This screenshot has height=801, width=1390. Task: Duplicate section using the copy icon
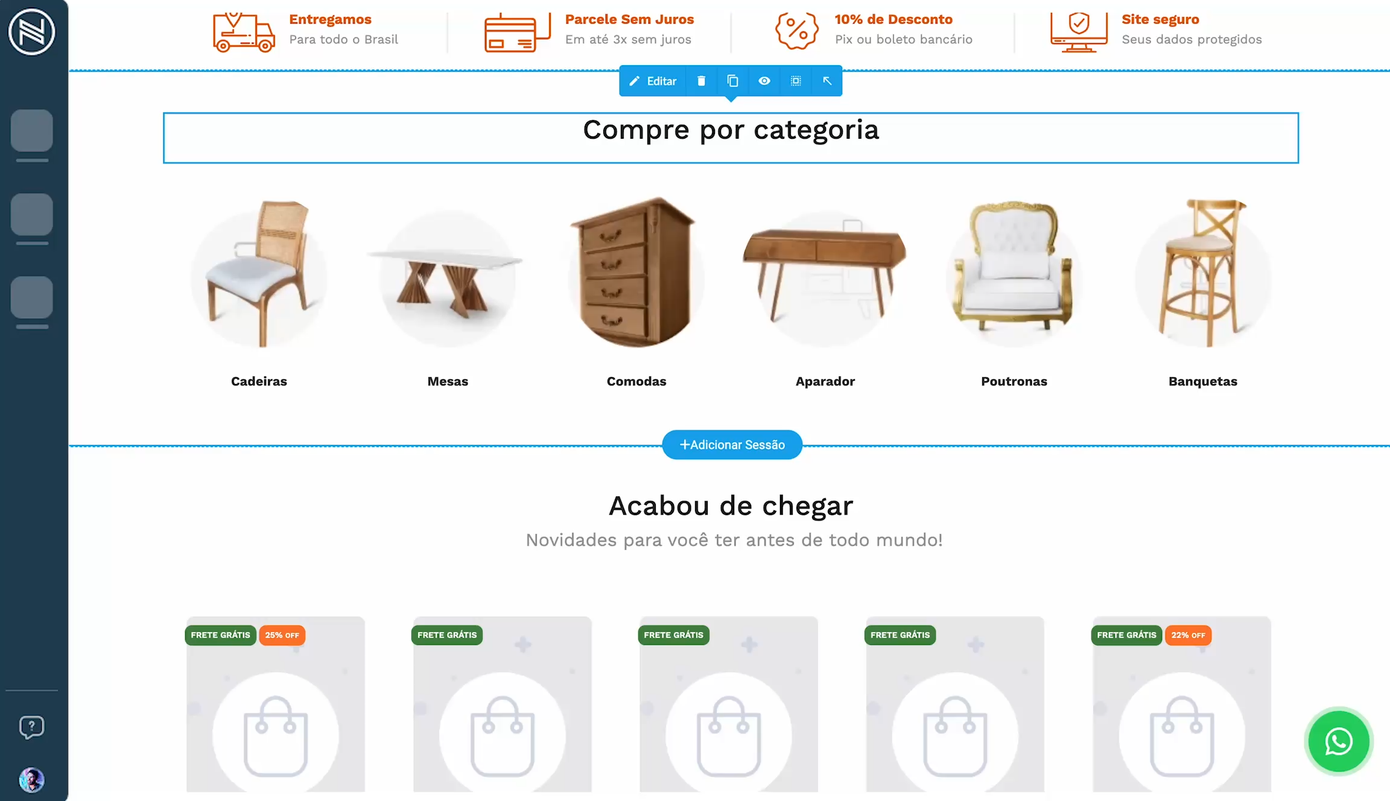pos(732,81)
